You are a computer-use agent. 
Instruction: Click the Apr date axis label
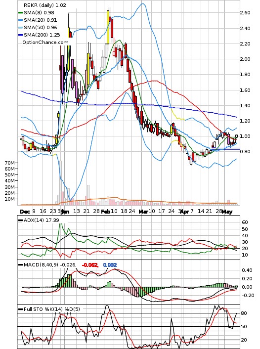pos(184,212)
